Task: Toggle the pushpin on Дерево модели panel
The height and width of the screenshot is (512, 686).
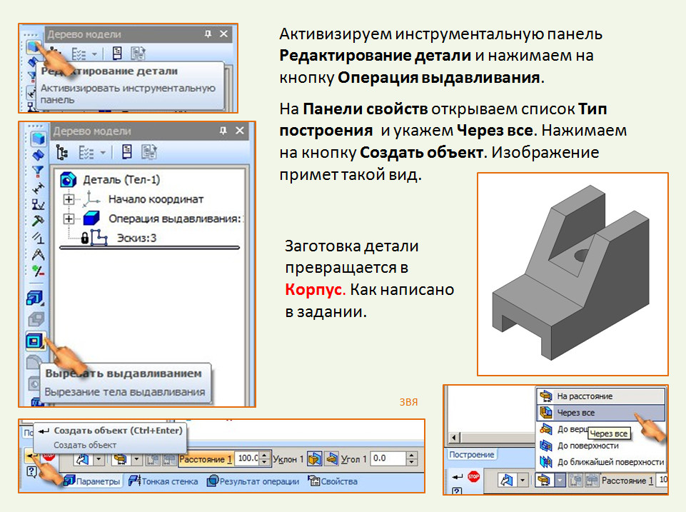Action: tap(223, 129)
